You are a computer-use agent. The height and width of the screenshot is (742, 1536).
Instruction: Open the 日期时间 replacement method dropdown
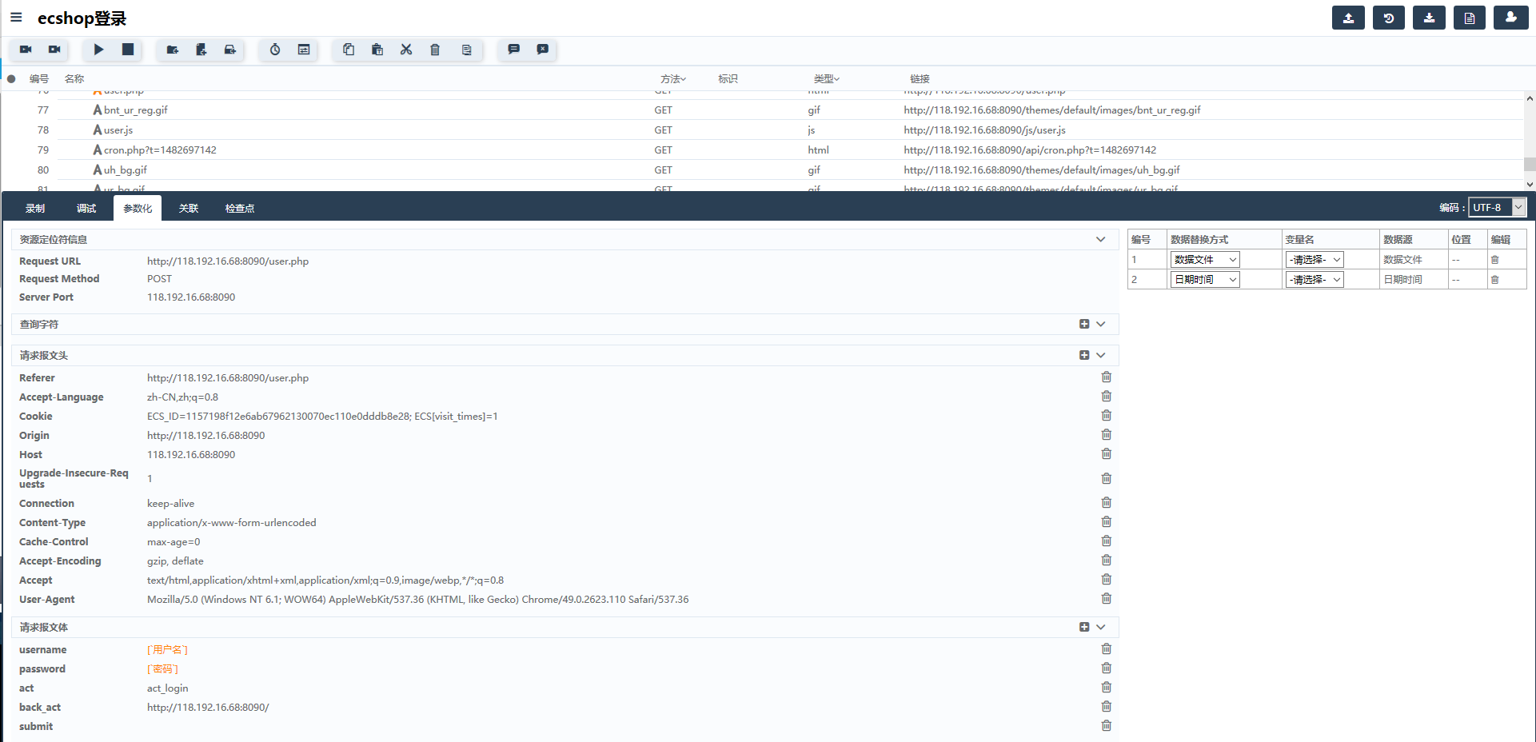tap(1205, 280)
